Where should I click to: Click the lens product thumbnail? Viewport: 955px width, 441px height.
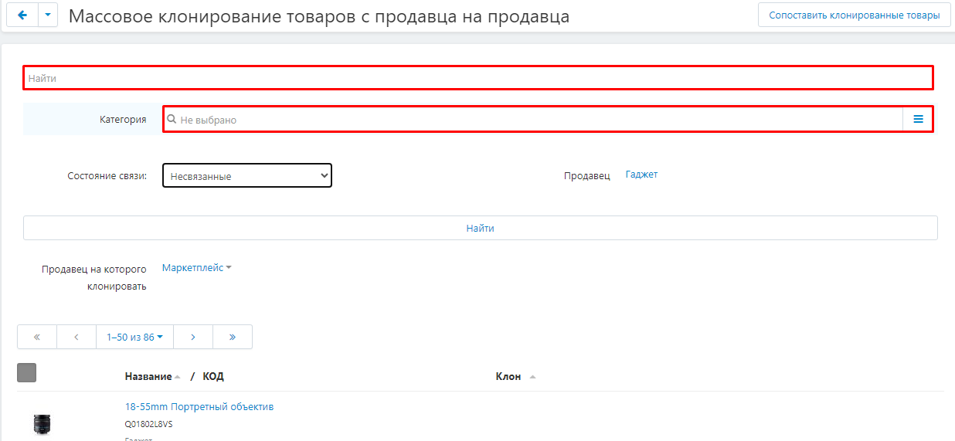[42, 422]
